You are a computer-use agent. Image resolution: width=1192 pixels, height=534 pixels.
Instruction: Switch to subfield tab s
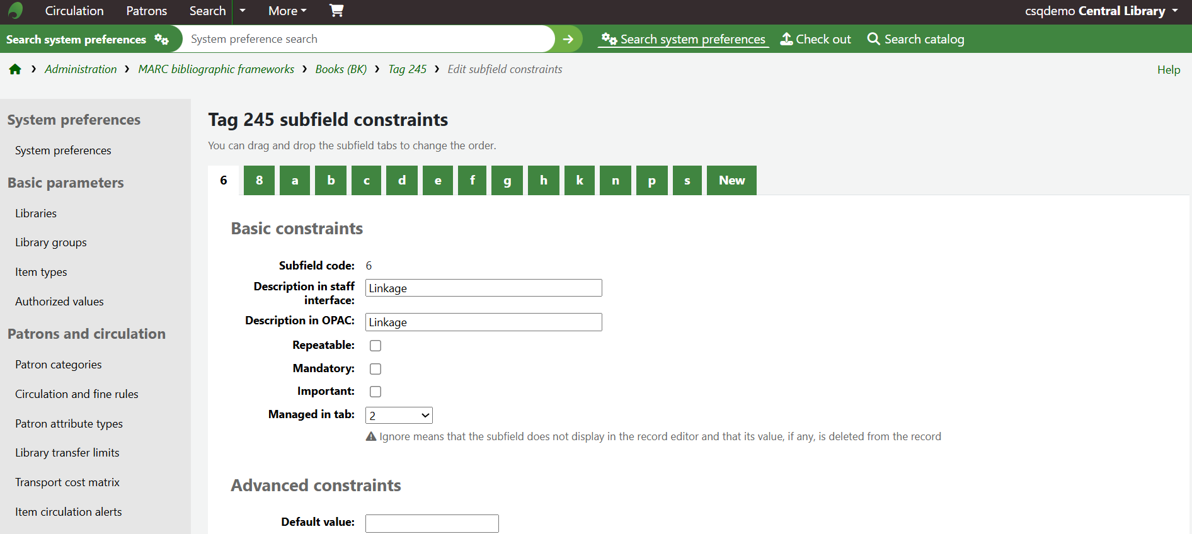(x=687, y=181)
